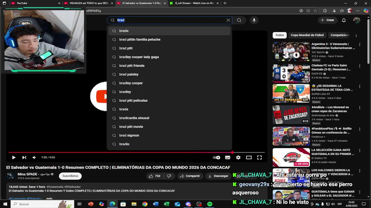Image resolution: width=371 pixels, height=208 pixels.
Task: Click the Descargar download button
Action: pos(218,176)
